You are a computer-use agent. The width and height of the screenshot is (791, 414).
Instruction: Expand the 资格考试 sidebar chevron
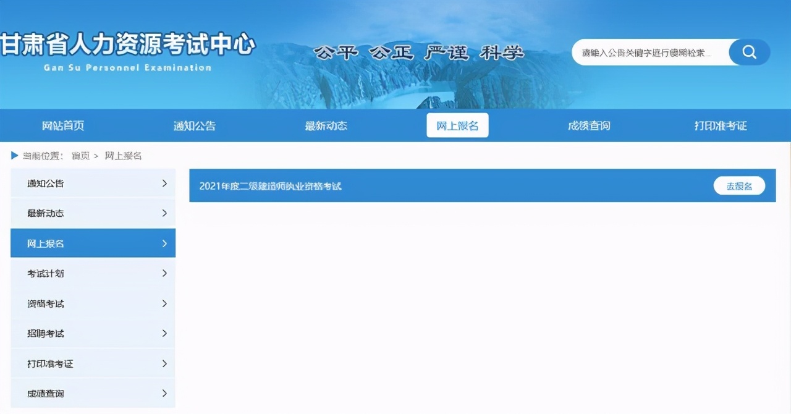[x=164, y=303]
